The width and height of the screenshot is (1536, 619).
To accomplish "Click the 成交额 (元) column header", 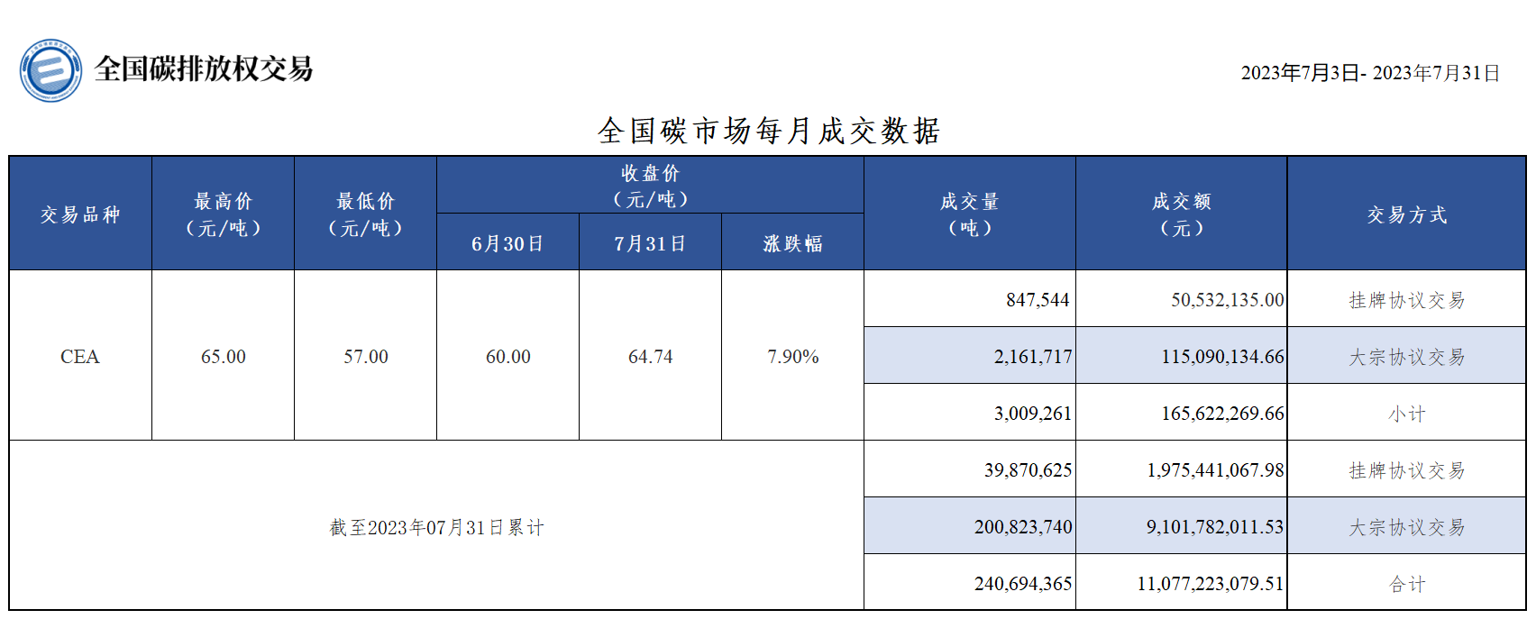I will [x=1182, y=214].
